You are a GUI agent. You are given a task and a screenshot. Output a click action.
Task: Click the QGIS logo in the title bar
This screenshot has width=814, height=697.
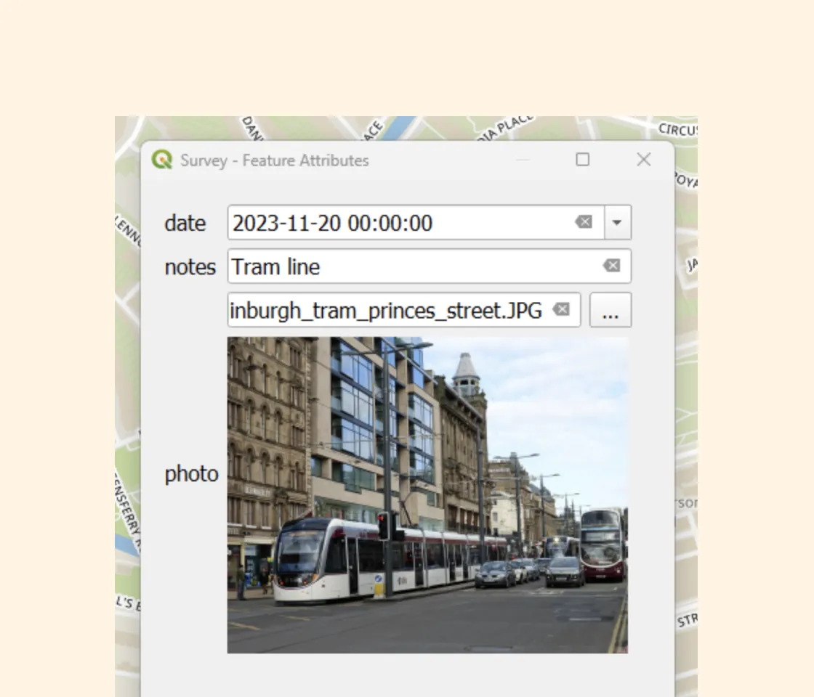[x=164, y=160]
